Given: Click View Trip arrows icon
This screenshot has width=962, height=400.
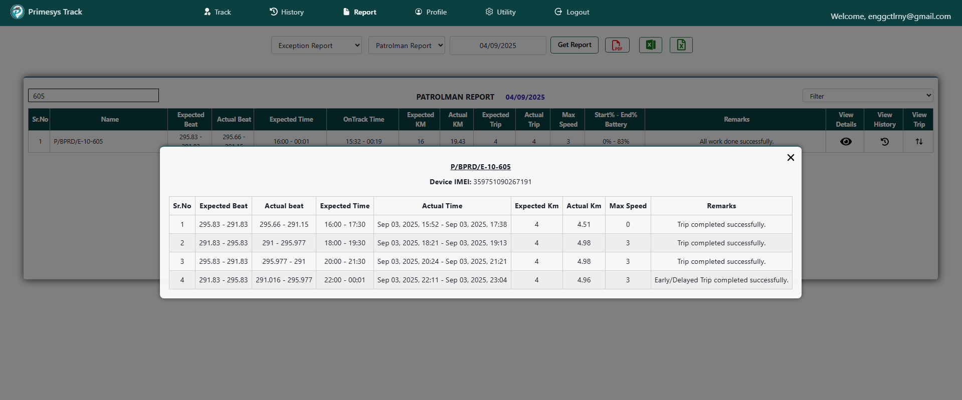Looking at the screenshot, I should [918, 142].
